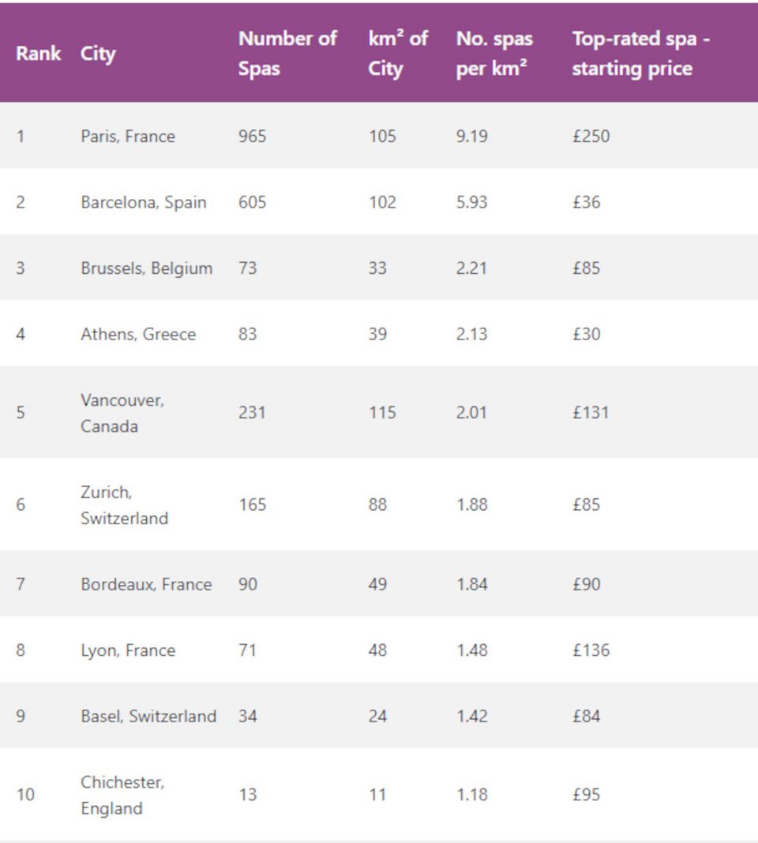Click the 965 number of spas value
758x843 pixels.
point(253,136)
